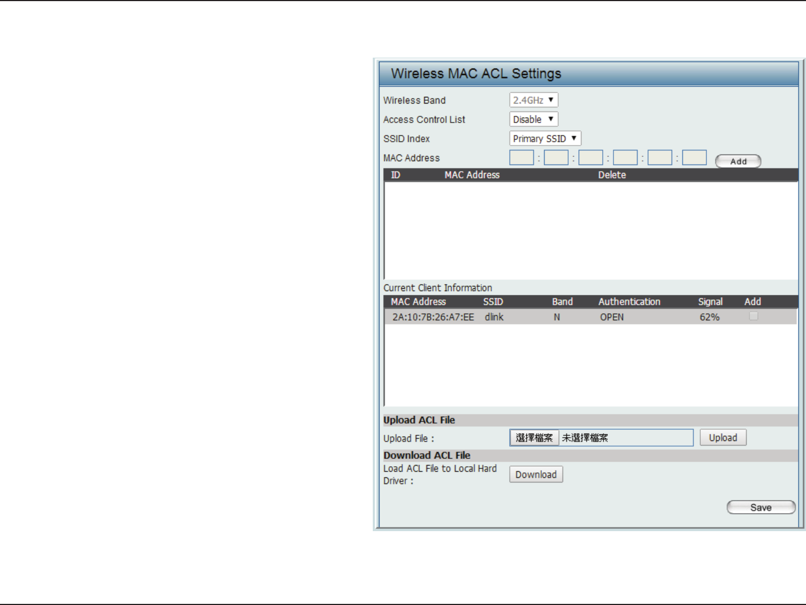Viewport: 806px width, 605px height.
Task: Click the Download ACL file button
Action: click(536, 475)
